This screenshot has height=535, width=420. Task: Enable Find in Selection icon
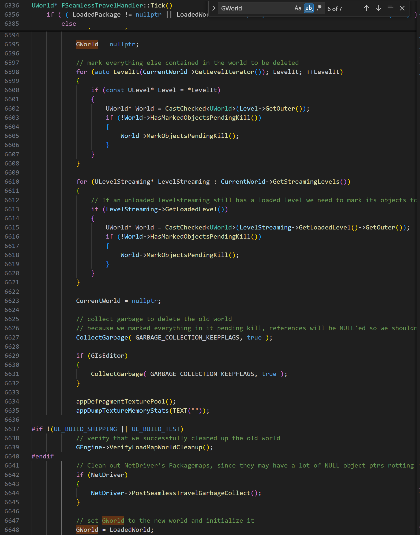pos(390,8)
